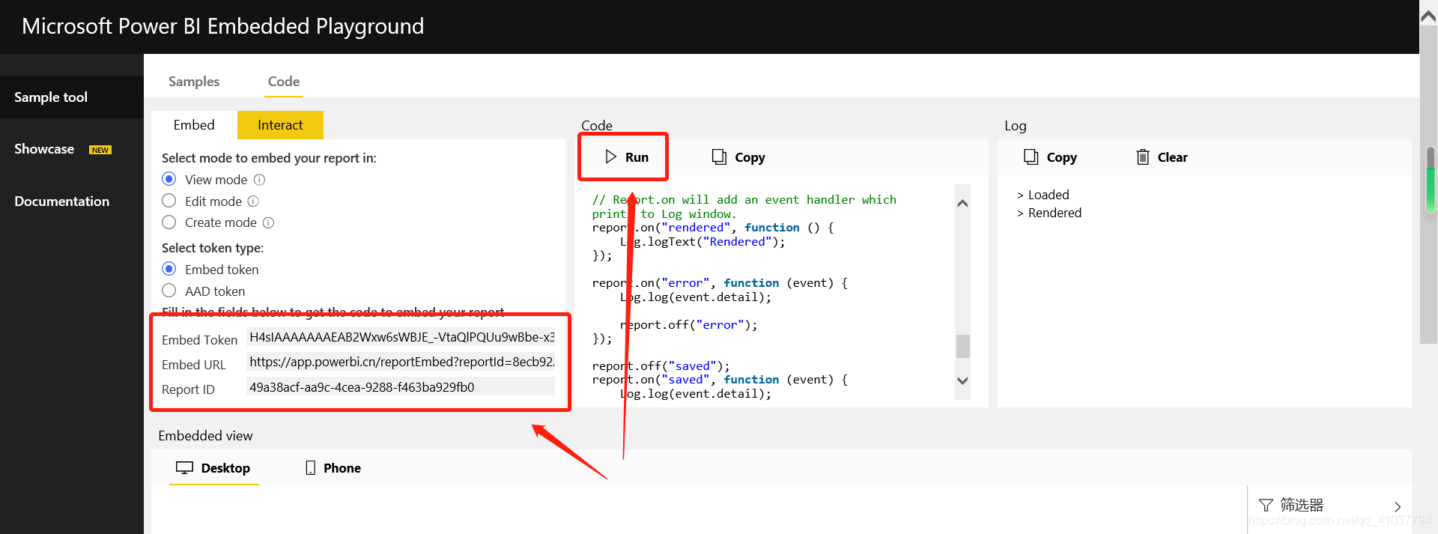
Task: Click the info icon beside View mode
Action: [x=259, y=180]
